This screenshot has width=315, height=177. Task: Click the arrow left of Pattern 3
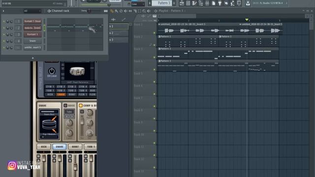(x=150, y=3)
